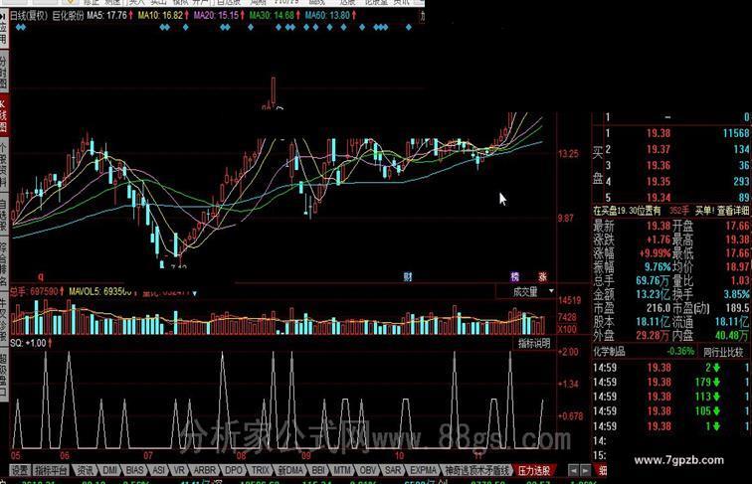The image size is (752, 484).
Task: Click the 财 finance marker on chart
Action: tap(408, 276)
